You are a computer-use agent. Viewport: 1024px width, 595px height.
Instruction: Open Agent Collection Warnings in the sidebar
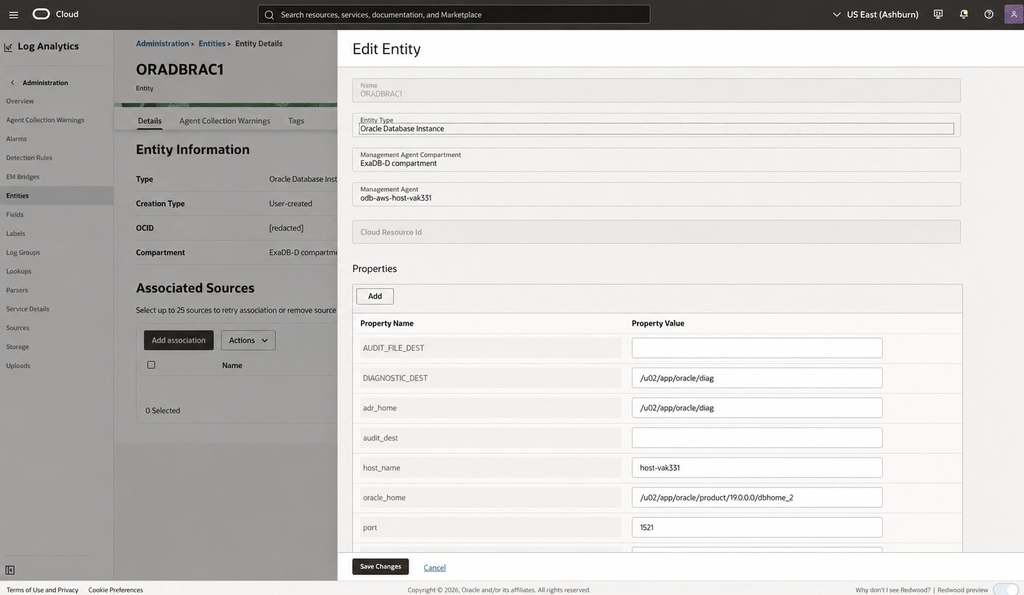click(x=45, y=120)
